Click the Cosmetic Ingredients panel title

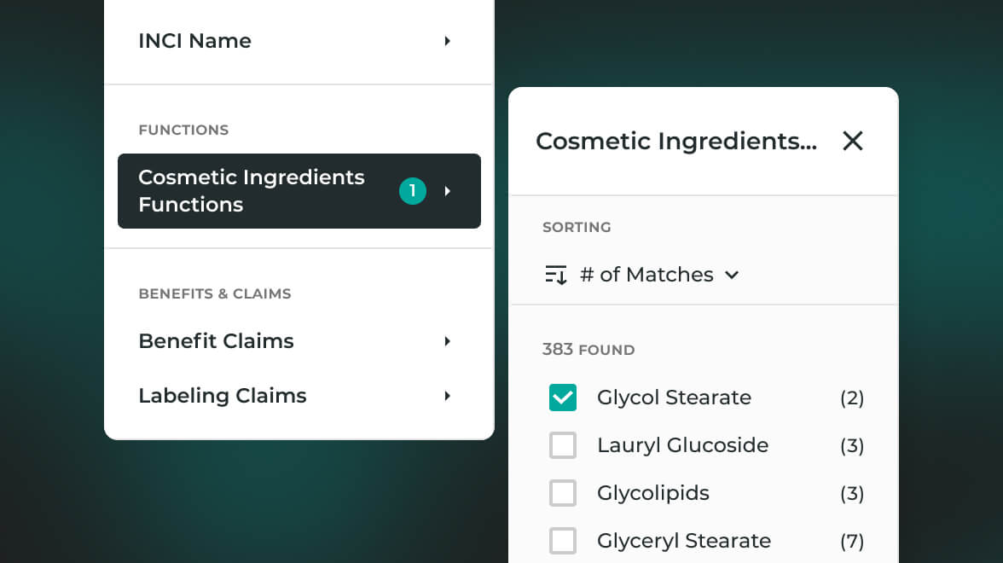[675, 141]
